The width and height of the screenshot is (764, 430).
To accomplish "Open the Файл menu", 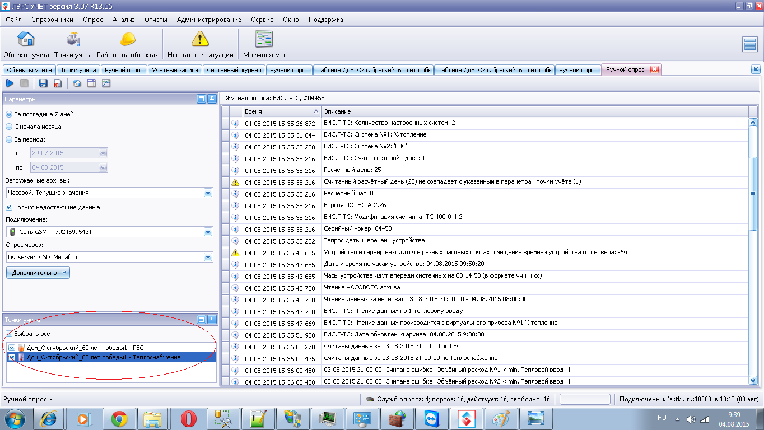I will click(14, 20).
